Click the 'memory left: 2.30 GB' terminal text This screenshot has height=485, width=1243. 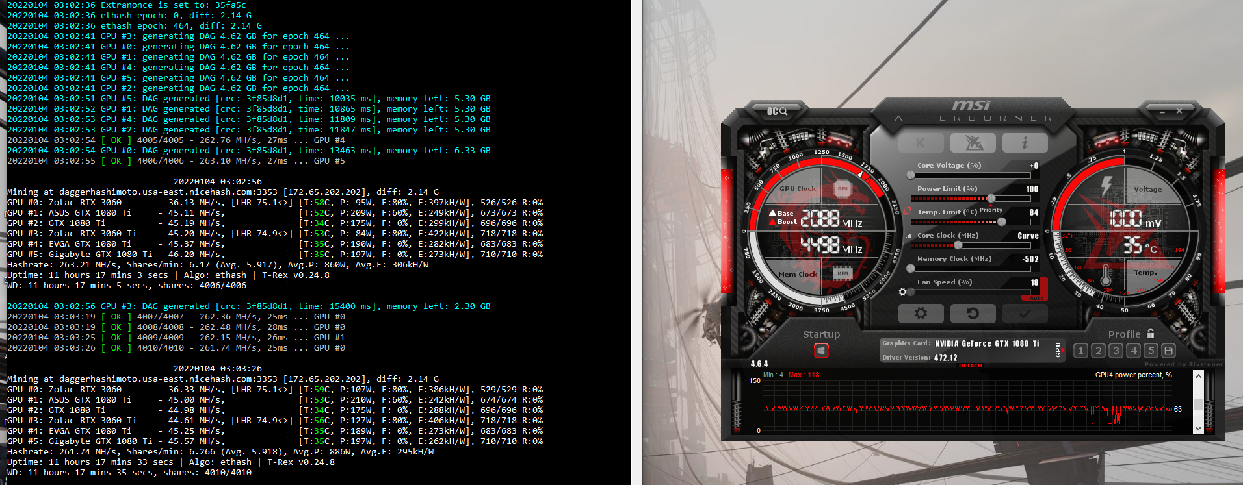tap(438, 306)
